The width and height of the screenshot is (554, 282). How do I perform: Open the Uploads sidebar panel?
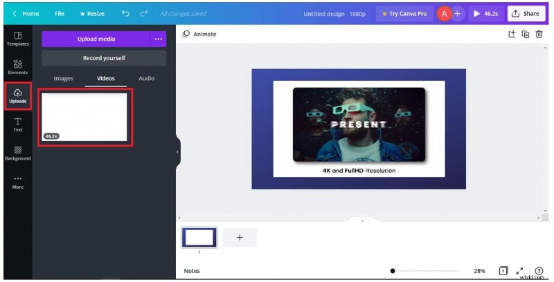click(18, 96)
